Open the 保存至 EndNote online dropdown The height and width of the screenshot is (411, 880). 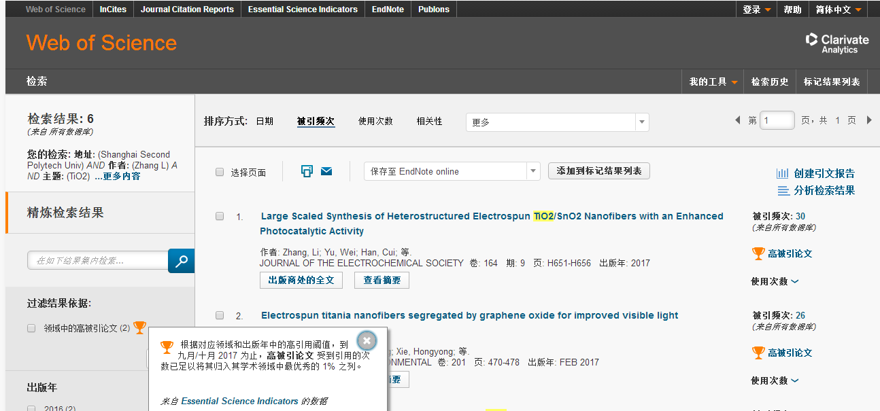point(452,171)
